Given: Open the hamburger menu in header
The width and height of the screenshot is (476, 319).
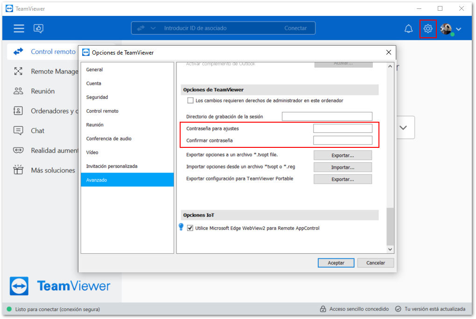Looking at the screenshot, I should (19, 28).
